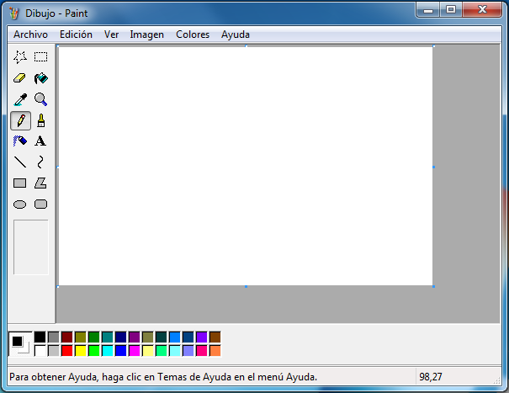
Task: Choose the rectangular Selection tool
Action: coord(40,57)
